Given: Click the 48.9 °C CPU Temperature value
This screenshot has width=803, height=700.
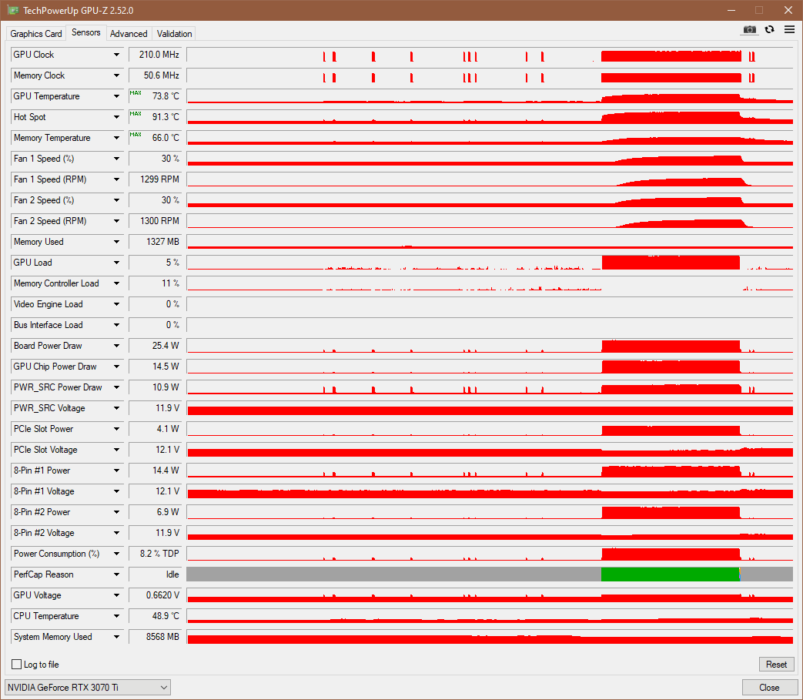Looking at the screenshot, I should 156,616.
